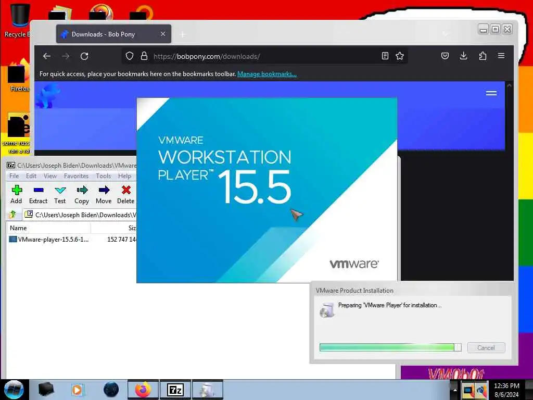
Task: Click Copy in 7-Zip toolbar
Action: [x=82, y=195]
